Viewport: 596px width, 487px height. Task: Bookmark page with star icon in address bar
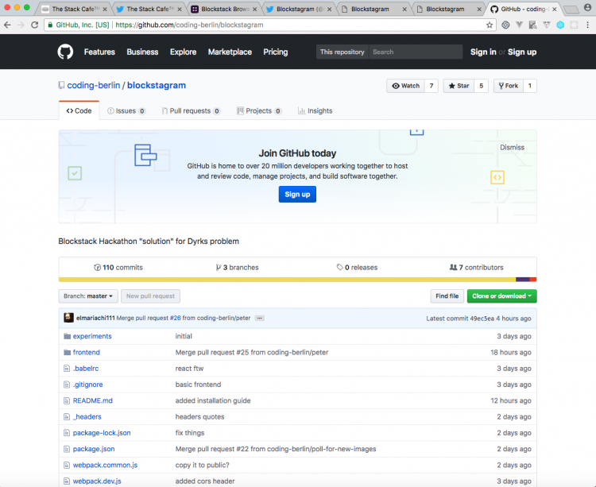pos(490,25)
